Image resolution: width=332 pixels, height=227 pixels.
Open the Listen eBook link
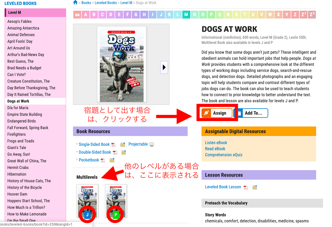[x=216, y=143]
